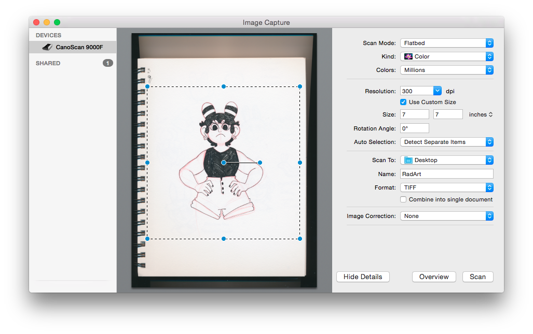Click the Desktop folder icon in Scan To
This screenshot has width=533, height=334.
pos(408,160)
